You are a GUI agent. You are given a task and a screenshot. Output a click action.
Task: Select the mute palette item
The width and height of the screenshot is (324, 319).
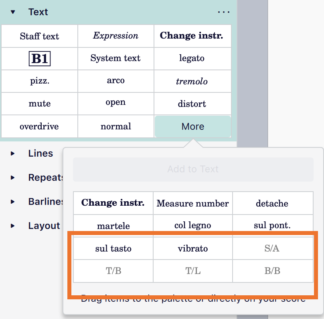click(39, 104)
